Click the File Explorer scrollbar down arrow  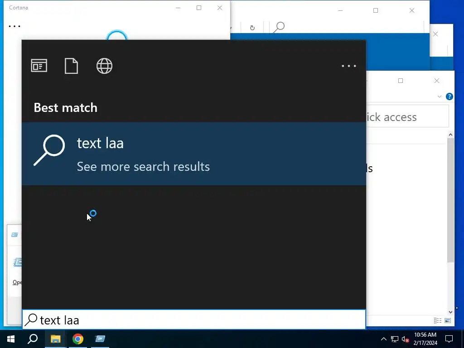[450, 312]
